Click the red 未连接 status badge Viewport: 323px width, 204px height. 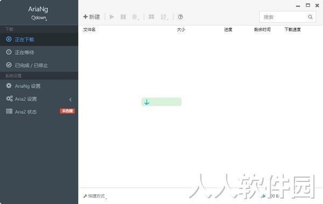coord(67,111)
